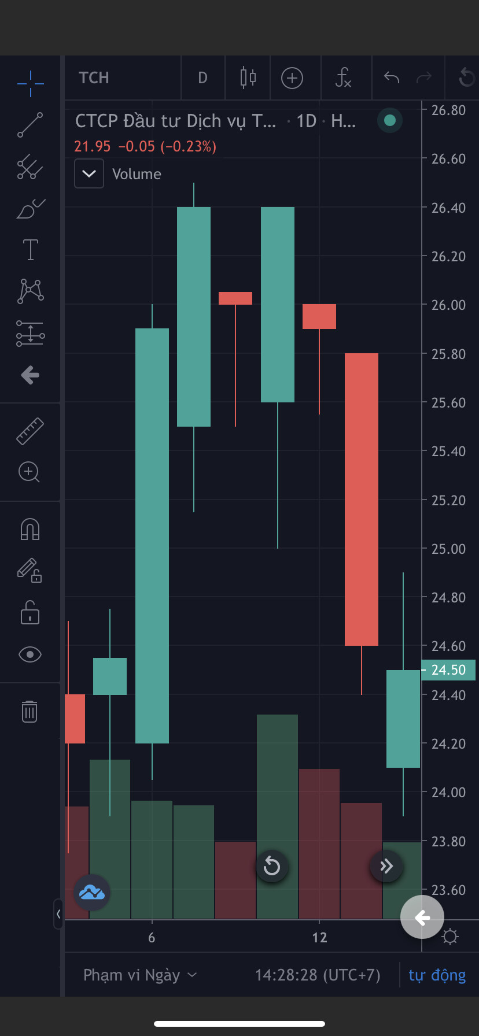Open the indicators fx menu
The width and height of the screenshot is (479, 1036).
(x=343, y=77)
